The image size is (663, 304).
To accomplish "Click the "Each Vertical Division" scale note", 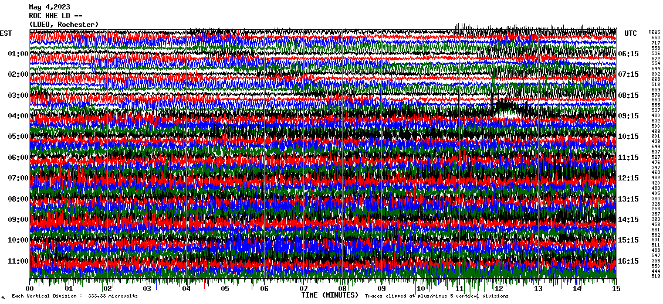I will click(75, 296).
